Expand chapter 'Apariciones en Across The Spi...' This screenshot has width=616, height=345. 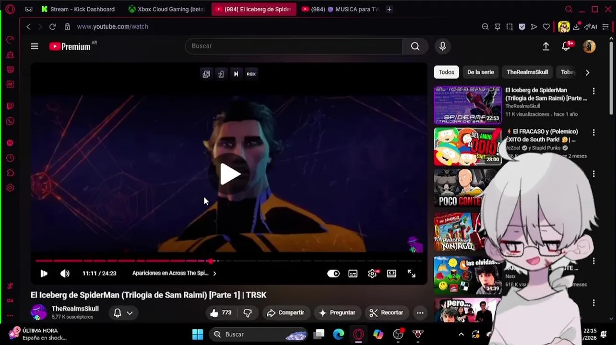(x=174, y=274)
